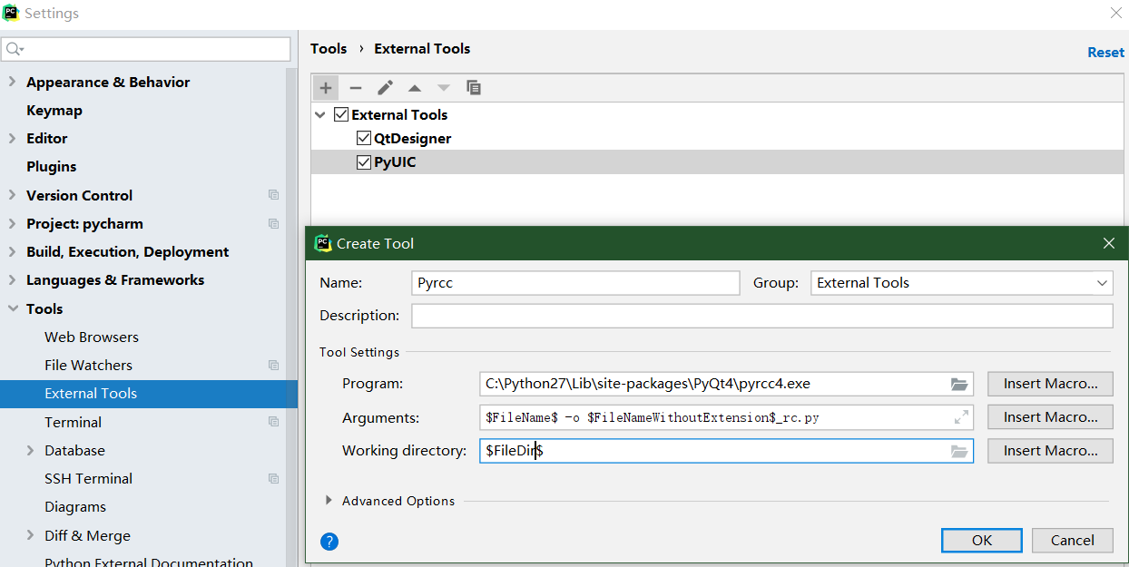
Task: Click OK in Create Tool dialog
Action: [x=982, y=540]
